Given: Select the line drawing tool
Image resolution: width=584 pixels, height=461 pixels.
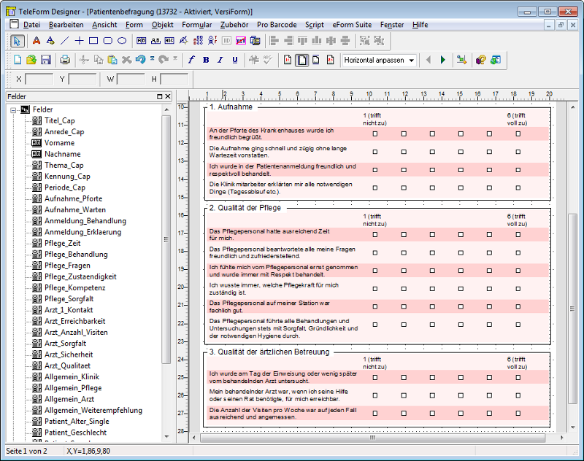Looking at the screenshot, I should tap(65, 40).
